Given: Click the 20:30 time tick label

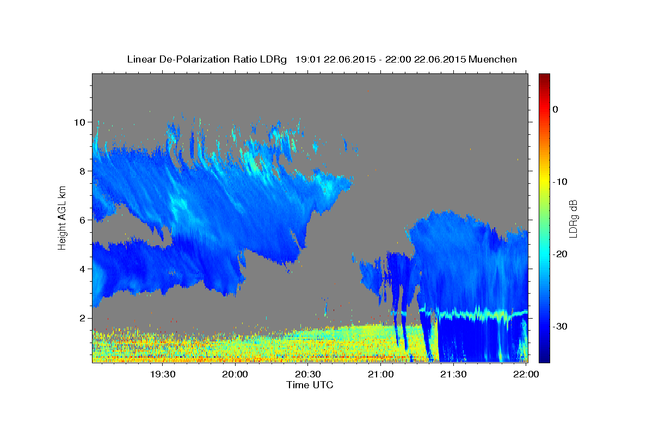Looking at the screenshot, I should coord(307,374).
